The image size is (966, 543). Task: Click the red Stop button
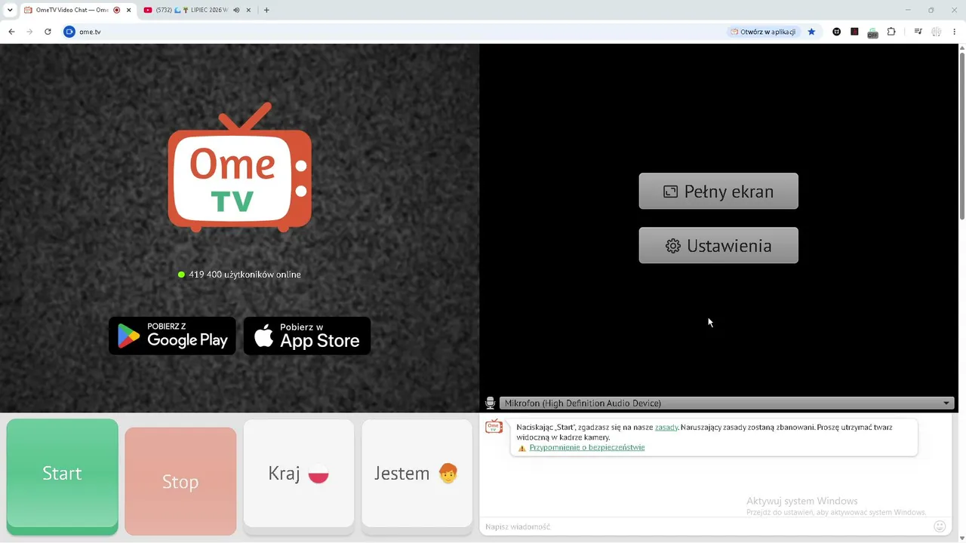[180, 481]
